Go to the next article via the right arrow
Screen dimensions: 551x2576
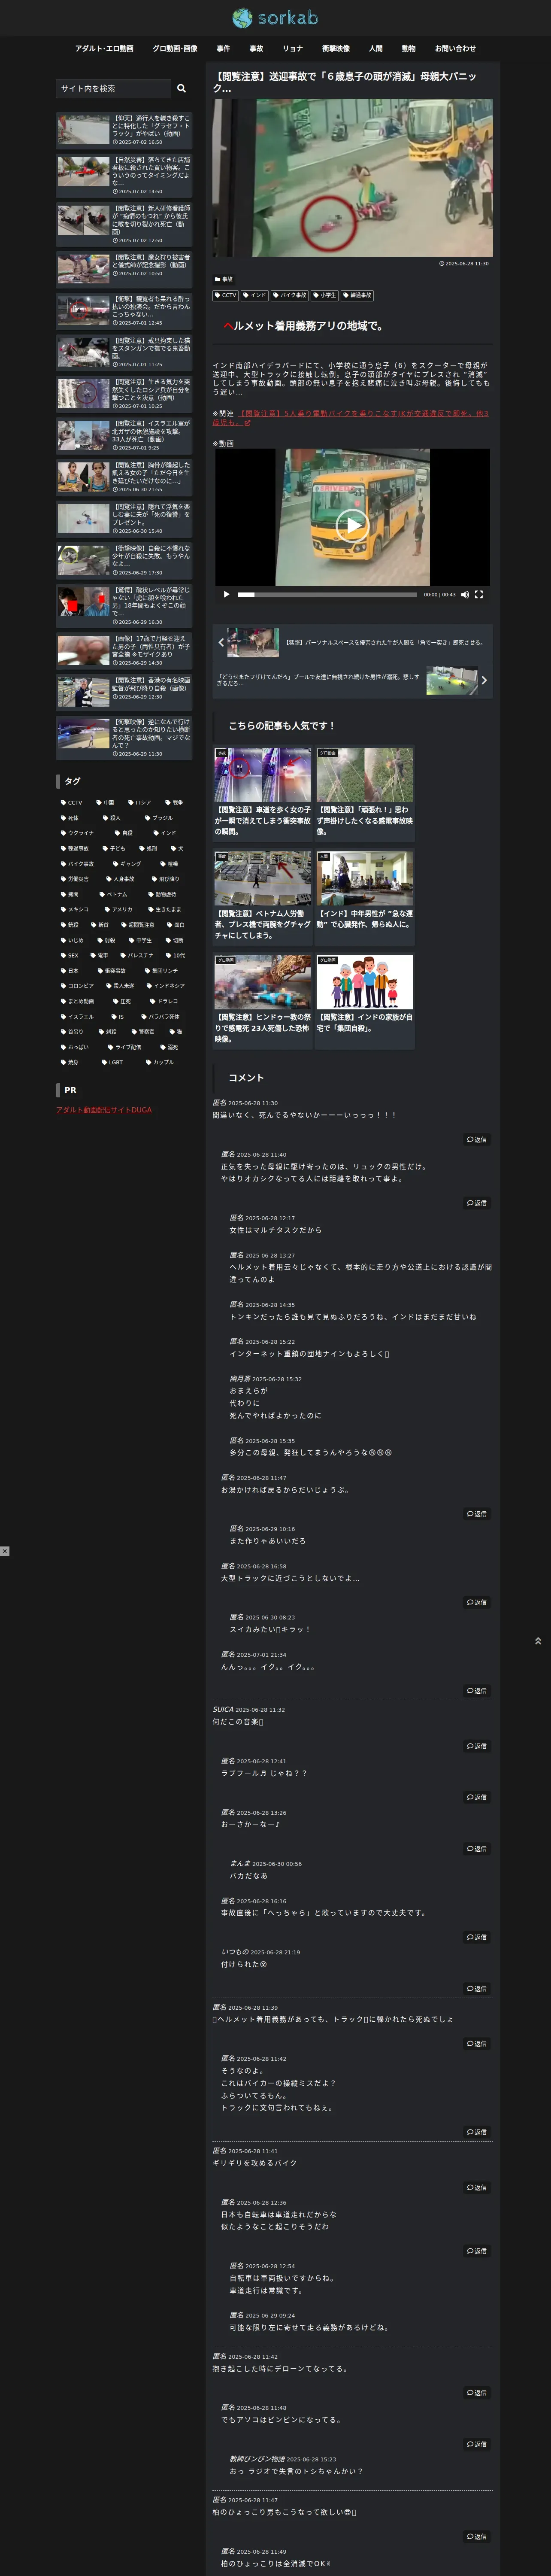484,680
